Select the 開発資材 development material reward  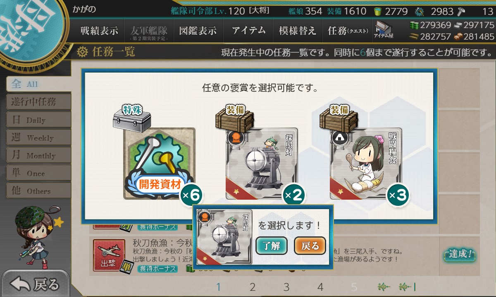(x=160, y=164)
